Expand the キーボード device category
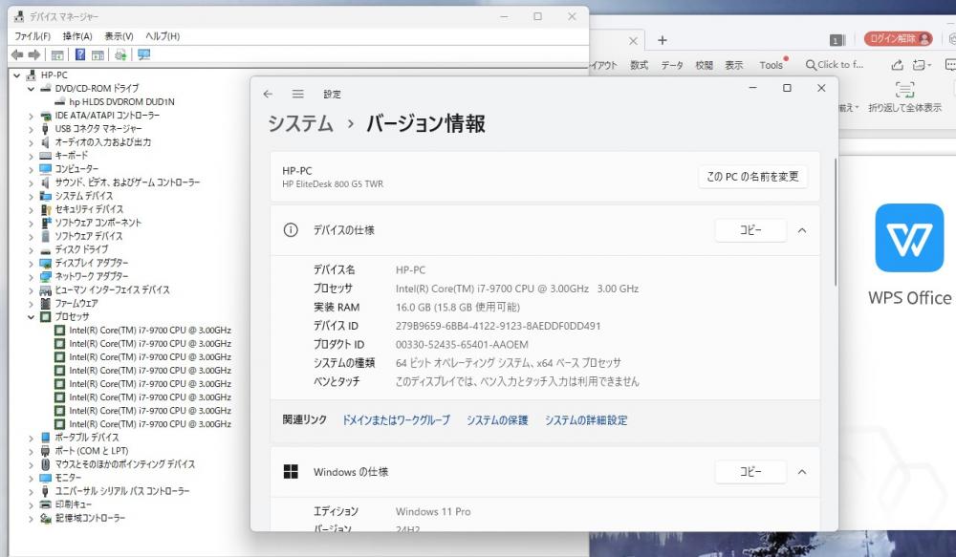The height and width of the screenshot is (557, 956). 31,156
